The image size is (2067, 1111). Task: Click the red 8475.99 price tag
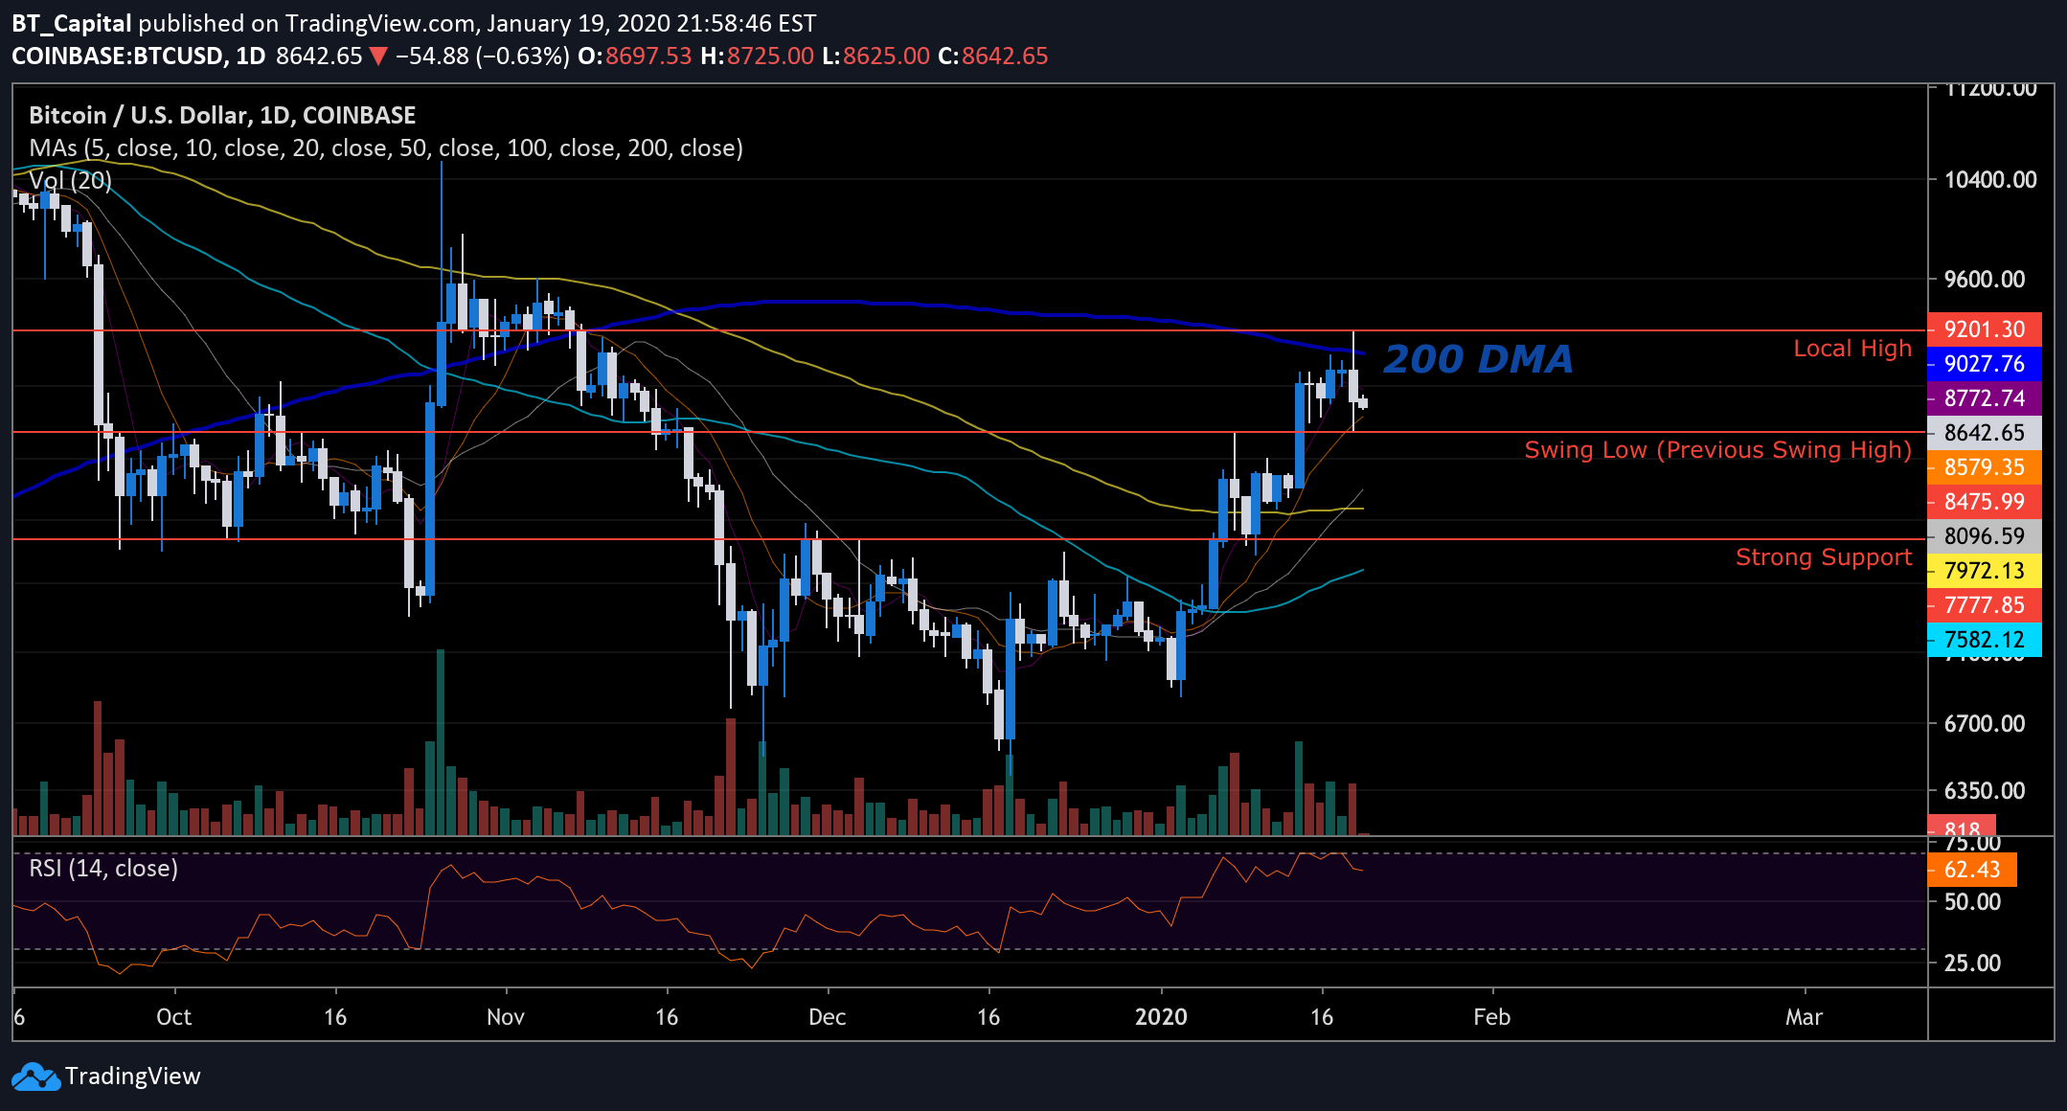tap(1984, 502)
